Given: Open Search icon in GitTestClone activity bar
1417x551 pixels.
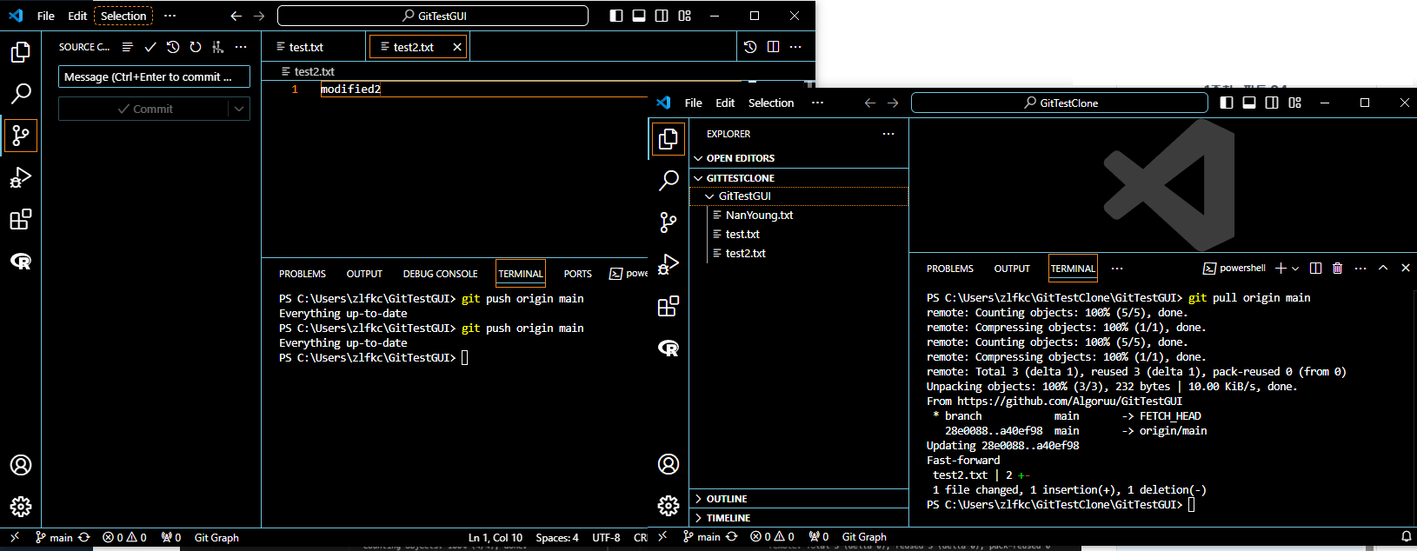Looking at the screenshot, I should pyautogui.click(x=669, y=180).
